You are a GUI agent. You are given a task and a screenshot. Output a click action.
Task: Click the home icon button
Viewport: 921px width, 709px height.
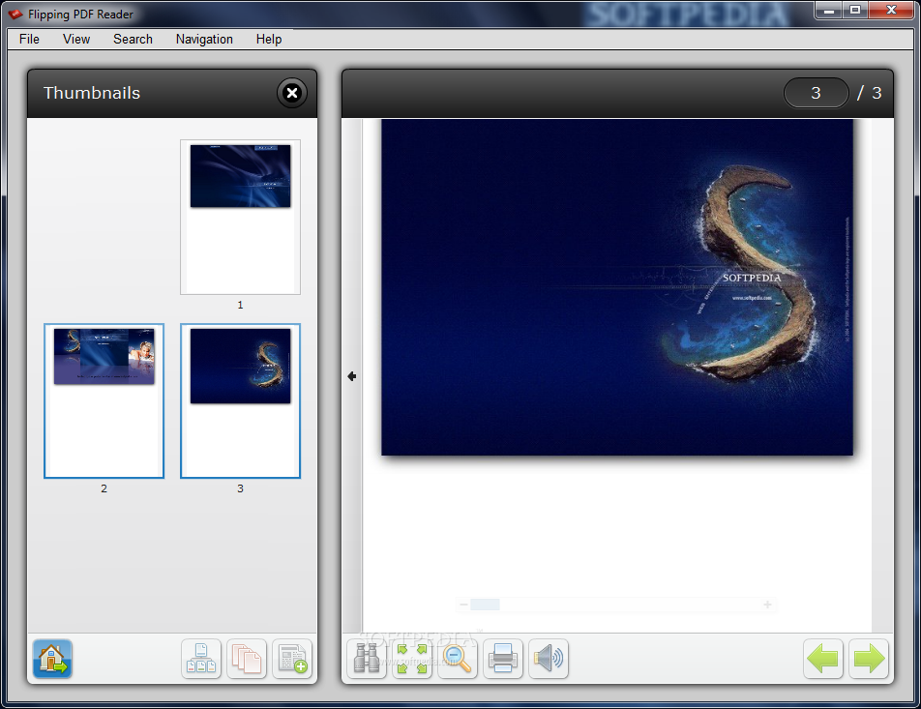[52, 659]
